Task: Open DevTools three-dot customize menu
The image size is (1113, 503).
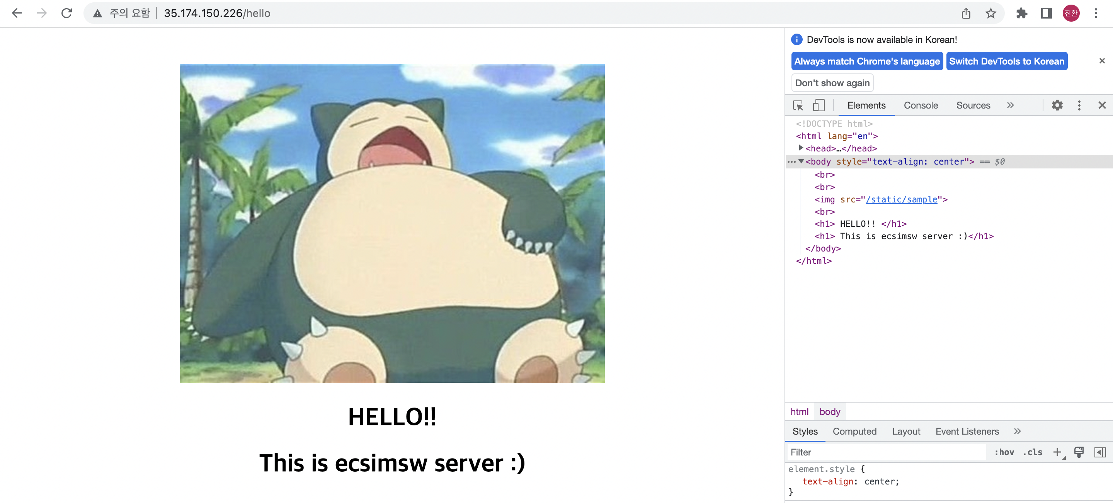Action: pyautogui.click(x=1079, y=105)
